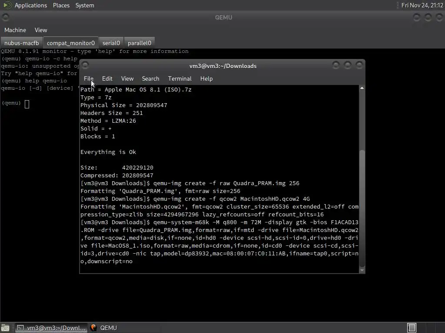Select the compat_monitor0 tab
445x333 pixels.
coord(71,43)
